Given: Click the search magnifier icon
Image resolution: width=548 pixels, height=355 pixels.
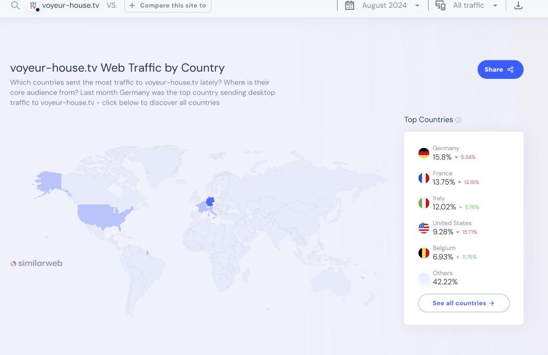Looking at the screenshot, I should coord(15,5).
